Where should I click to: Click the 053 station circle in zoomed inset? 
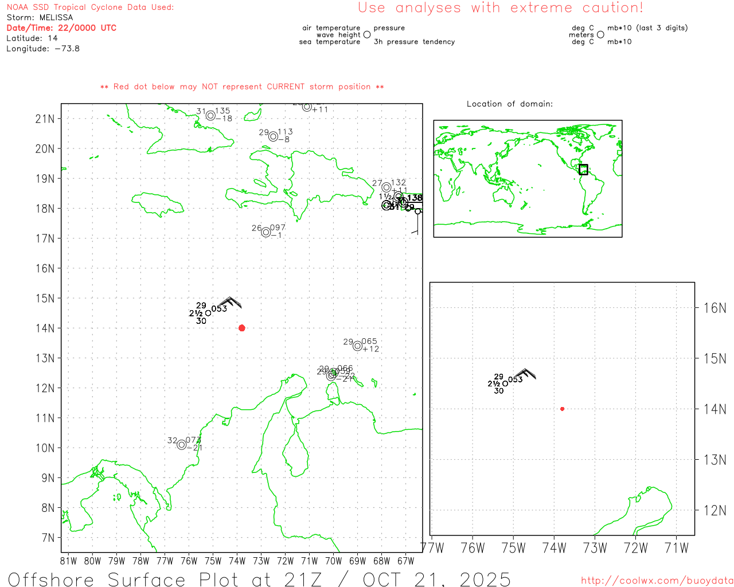click(x=505, y=383)
